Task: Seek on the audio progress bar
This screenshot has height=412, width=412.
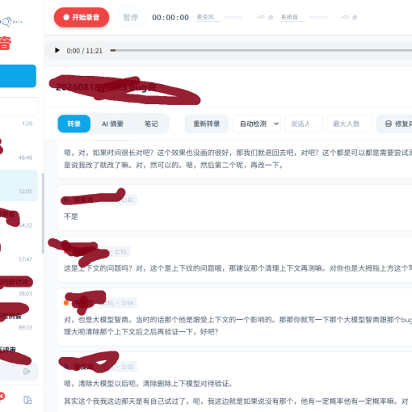Action: (x=261, y=50)
